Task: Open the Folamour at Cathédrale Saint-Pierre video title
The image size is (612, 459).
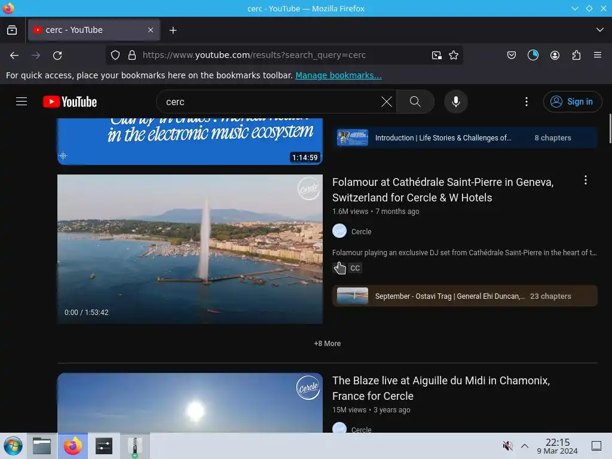Action: pyautogui.click(x=443, y=189)
